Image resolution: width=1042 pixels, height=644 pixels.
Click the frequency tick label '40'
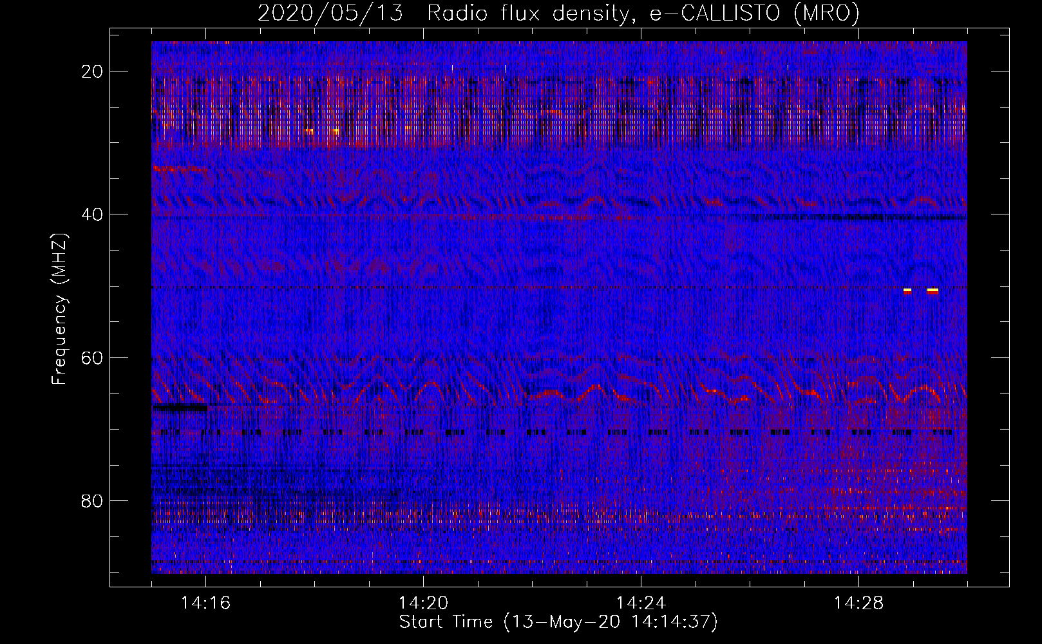tap(93, 214)
